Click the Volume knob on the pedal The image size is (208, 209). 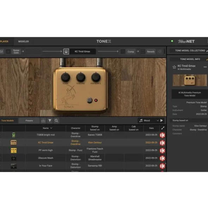pos(81,77)
